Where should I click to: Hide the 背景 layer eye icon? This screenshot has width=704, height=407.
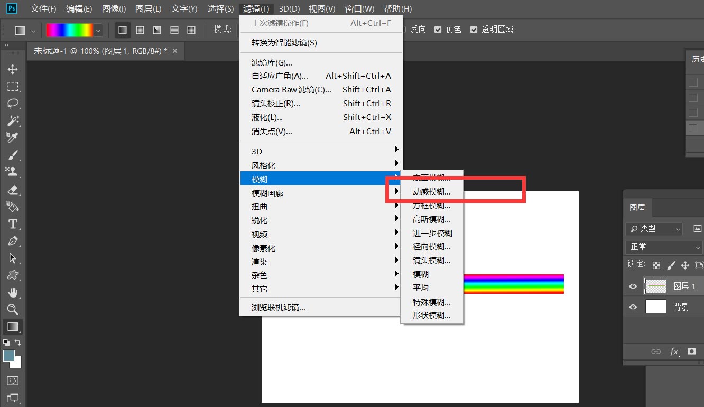[633, 307]
